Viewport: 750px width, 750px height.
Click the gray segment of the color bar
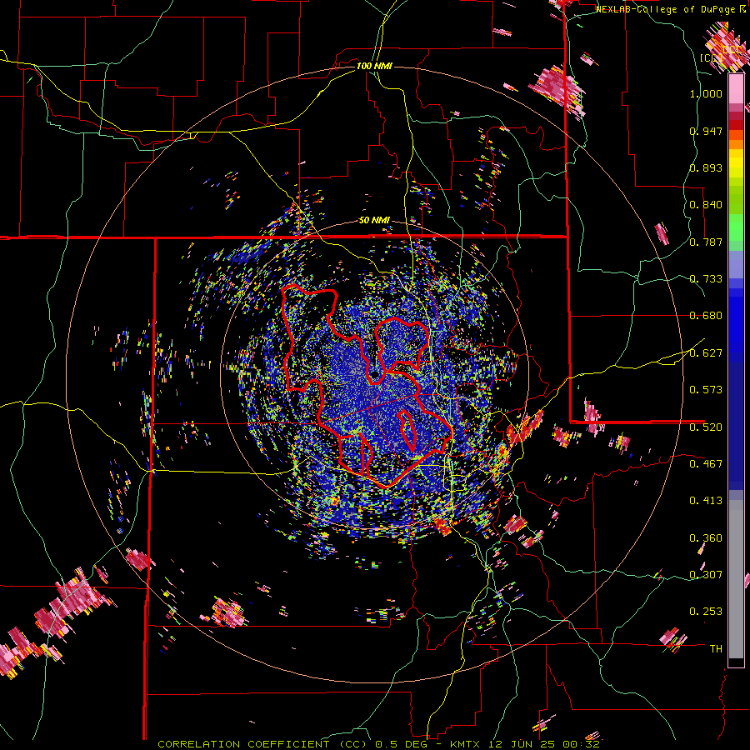tap(736, 579)
